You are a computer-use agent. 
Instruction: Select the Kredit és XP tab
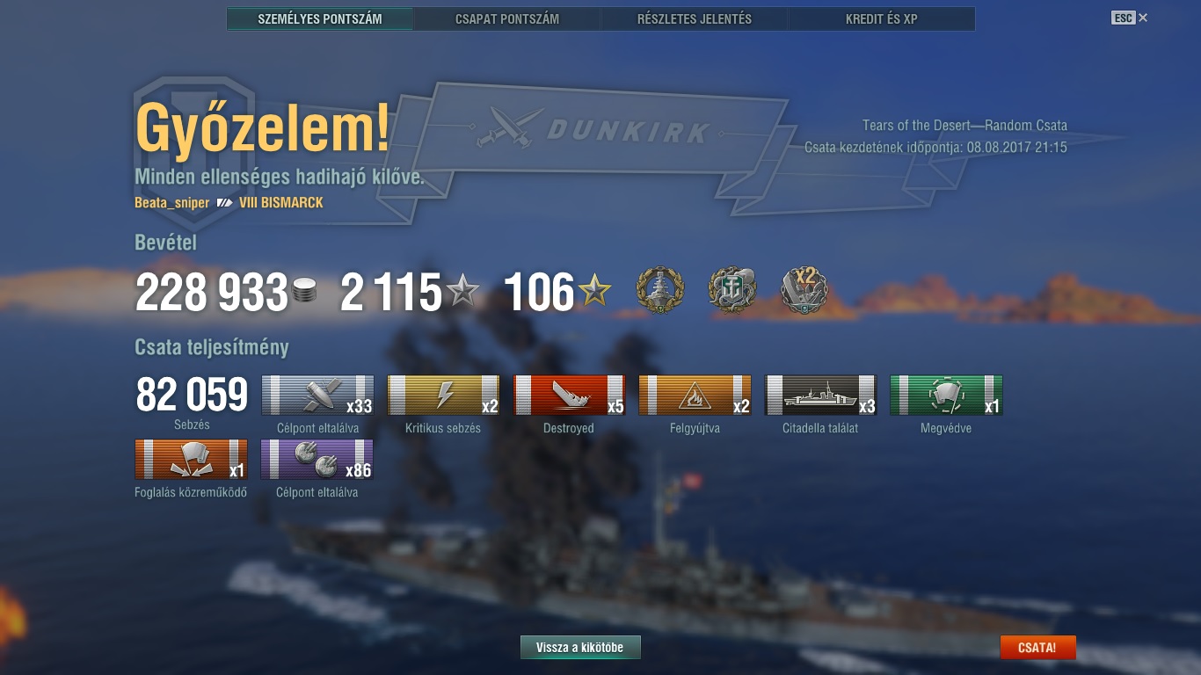[882, 18]
